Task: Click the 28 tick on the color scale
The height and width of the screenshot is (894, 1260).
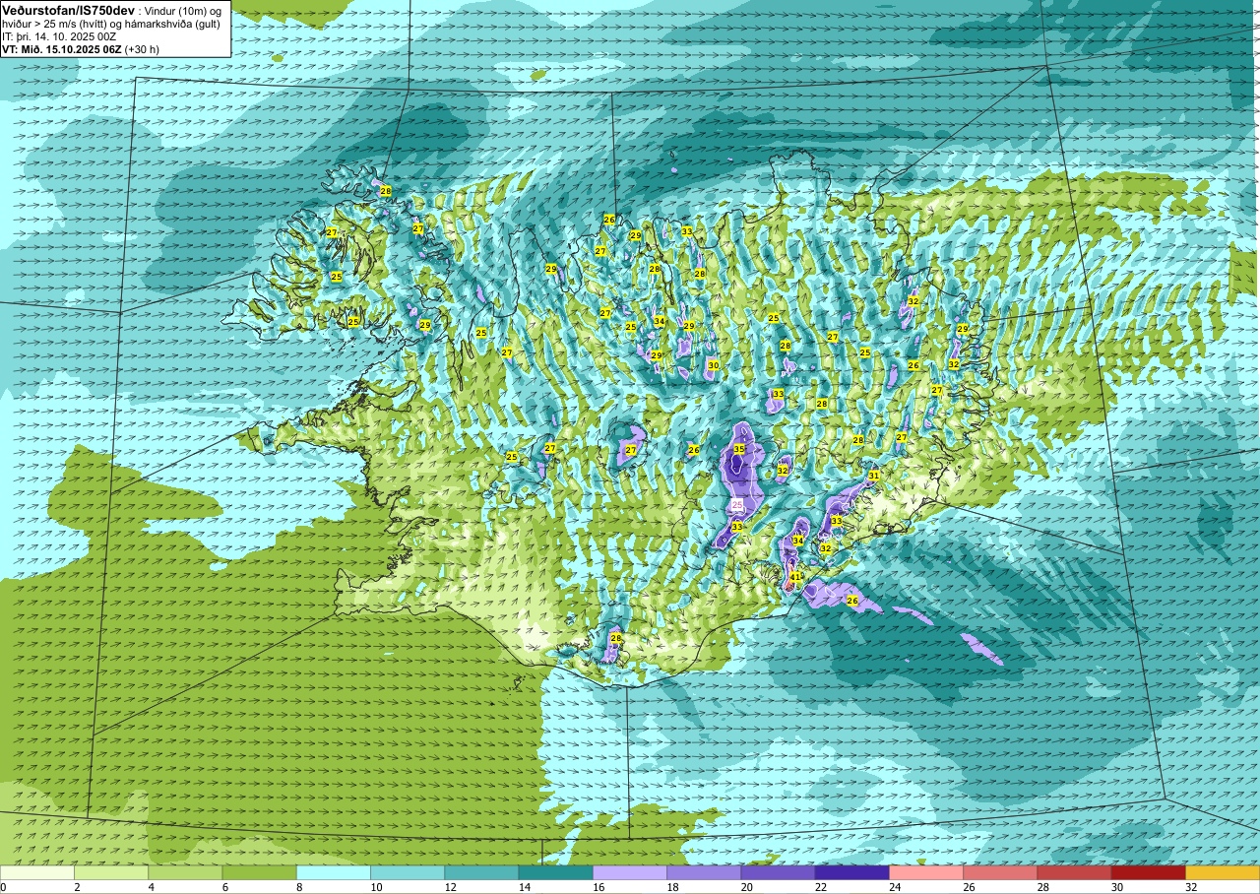Action: coord(1042,887)
